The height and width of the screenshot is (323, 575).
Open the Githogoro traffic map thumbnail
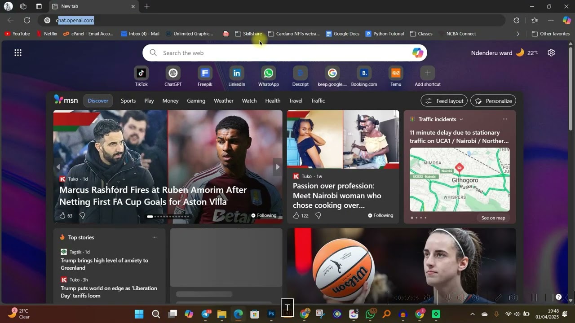click(x=460, y=179)
